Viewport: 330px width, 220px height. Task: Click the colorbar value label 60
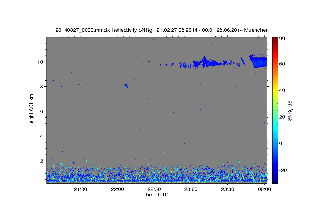click(282, 64)
